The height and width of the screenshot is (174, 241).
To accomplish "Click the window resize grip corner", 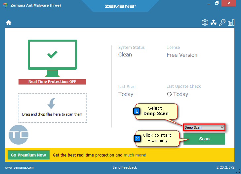I will 238,171.
